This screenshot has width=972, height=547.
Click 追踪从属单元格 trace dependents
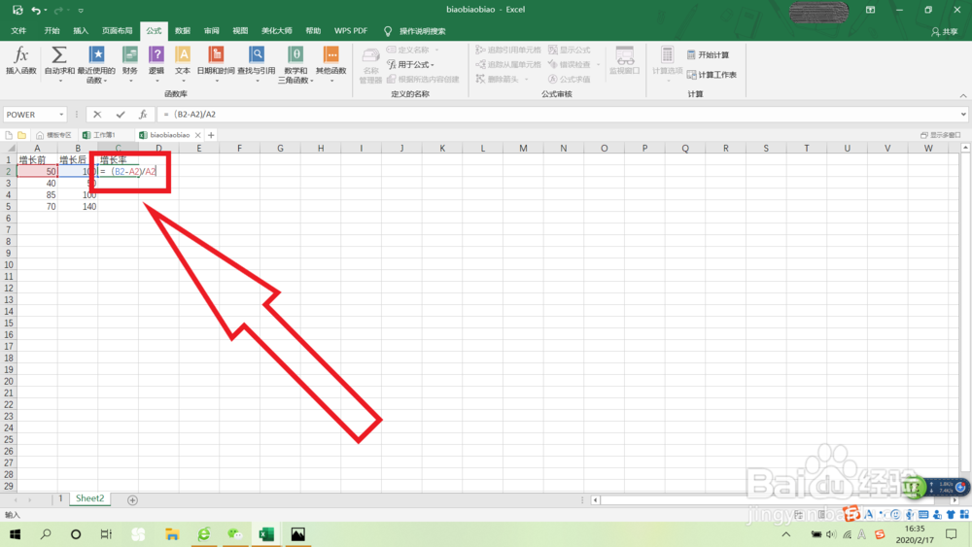tap(508, 64)
